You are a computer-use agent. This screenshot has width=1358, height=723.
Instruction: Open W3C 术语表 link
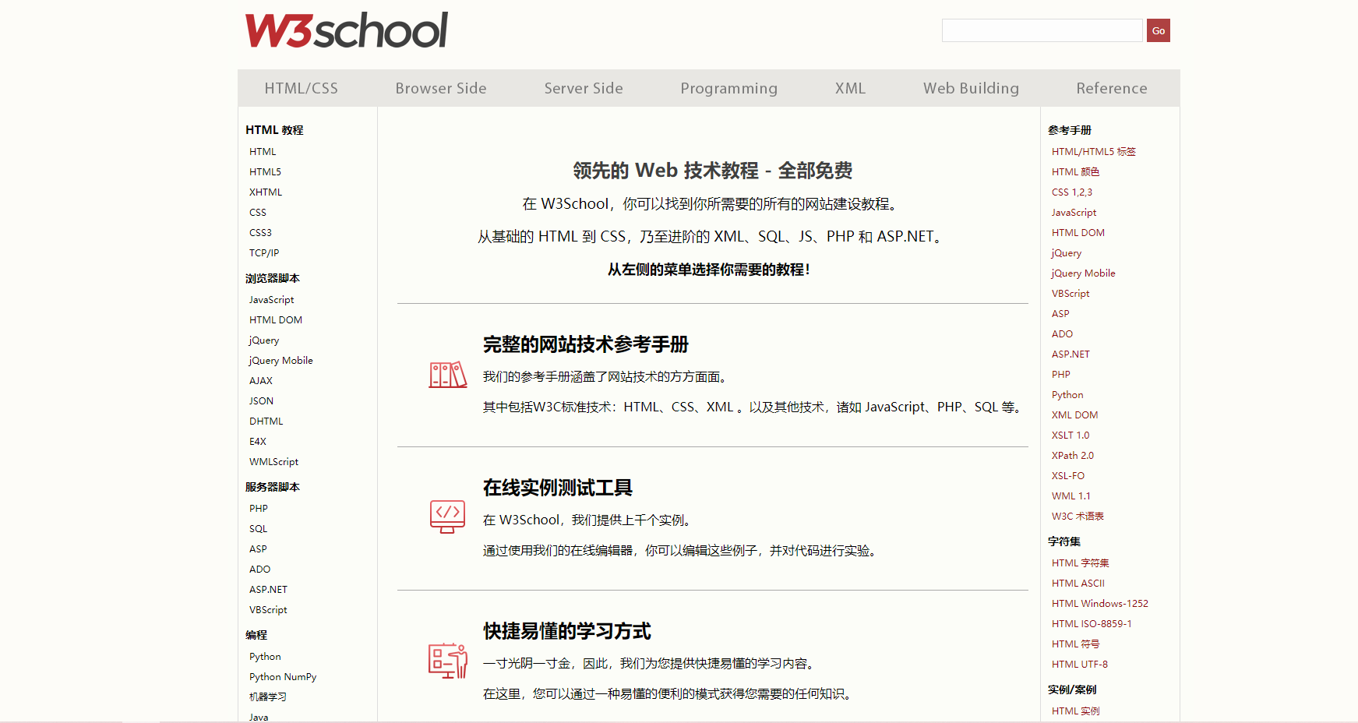pos(1078,516)
